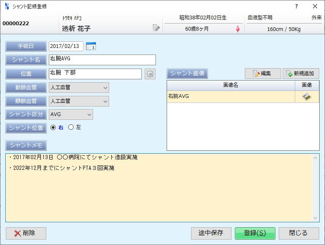
Task: Click the help question mark button
Action: [x=296, y=6]
